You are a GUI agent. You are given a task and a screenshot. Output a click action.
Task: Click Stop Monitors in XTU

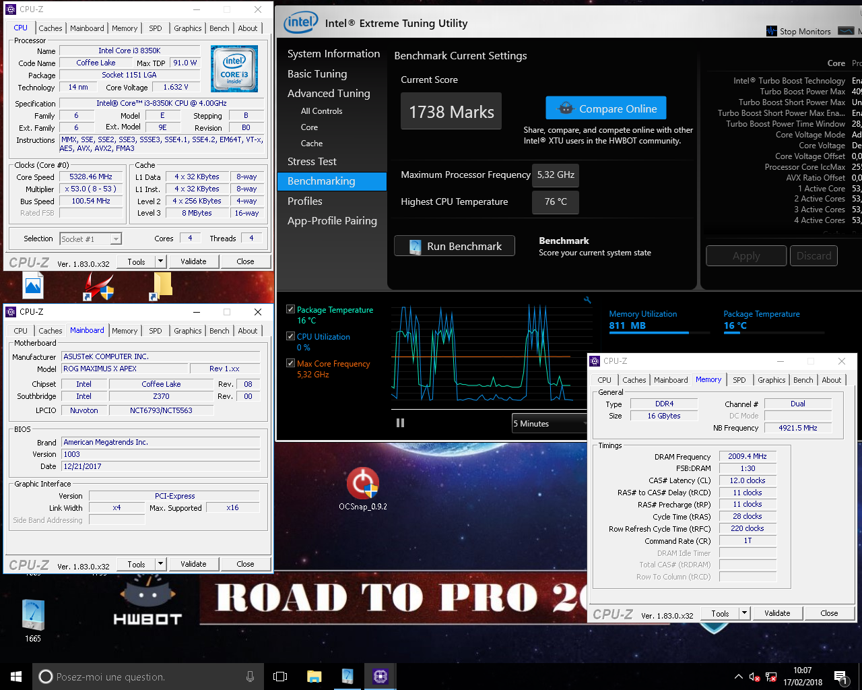[799, 31]
